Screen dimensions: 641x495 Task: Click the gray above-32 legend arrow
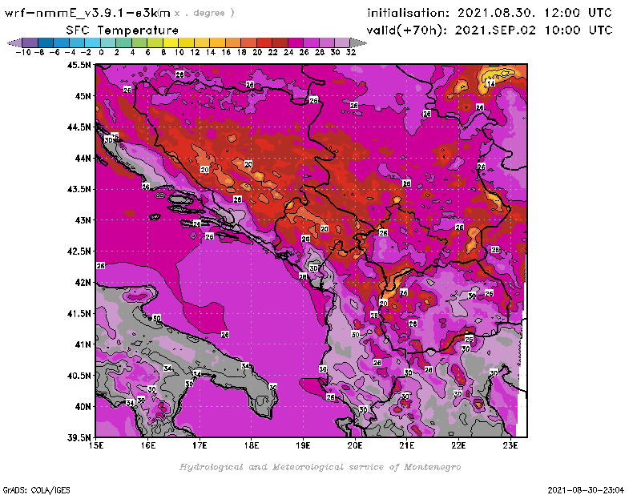[x=358, y=42]
